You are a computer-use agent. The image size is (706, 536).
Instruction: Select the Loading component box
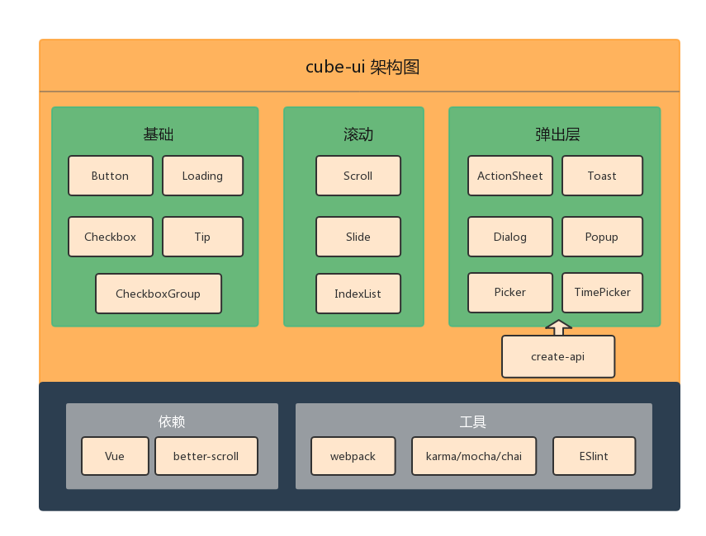click(x=202, y=176)
